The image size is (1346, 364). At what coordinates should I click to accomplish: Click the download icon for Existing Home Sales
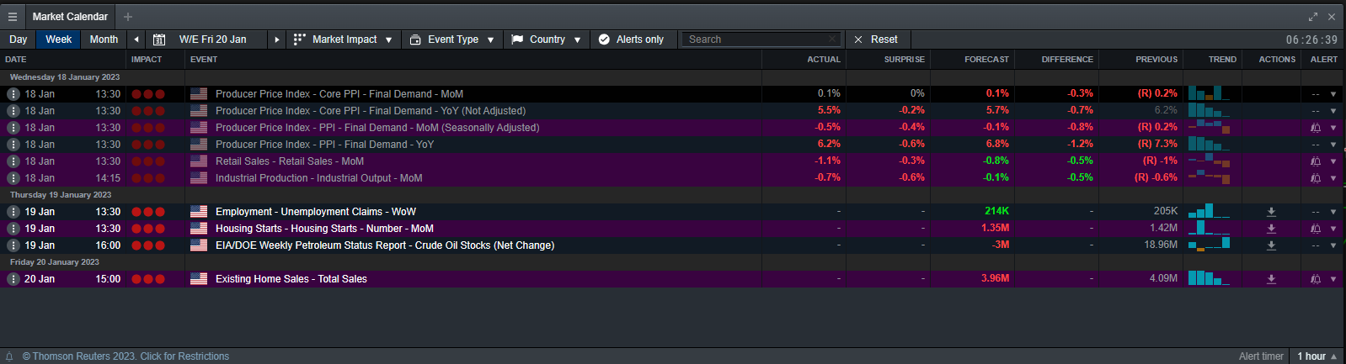click(1271, 279)
